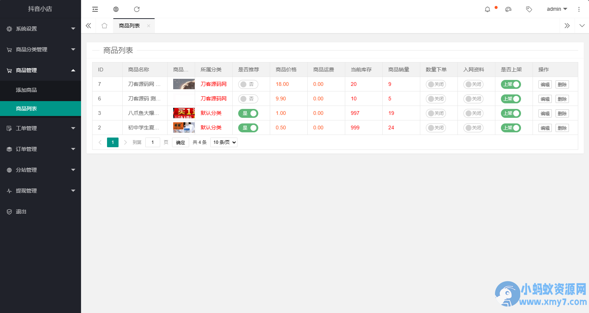
Task: Go to home tab icon
Action: coord(104,26)
